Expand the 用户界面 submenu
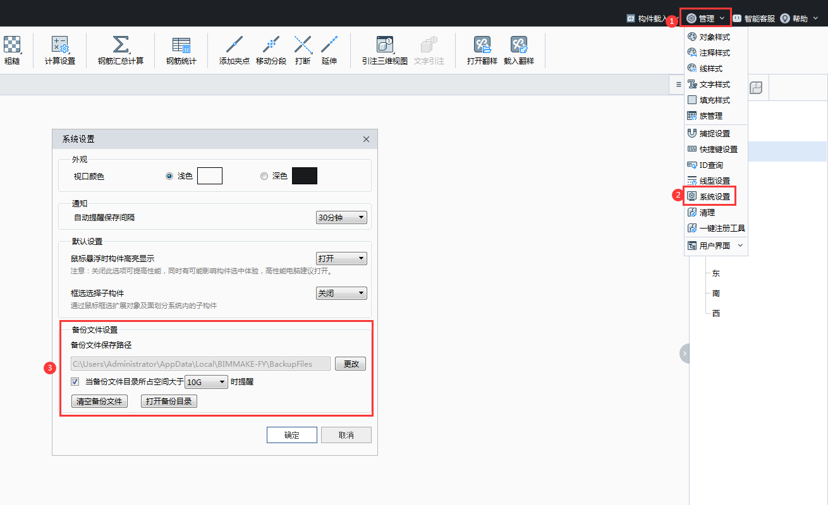This screenshot has height=505, width=828. tap(716, 246)
